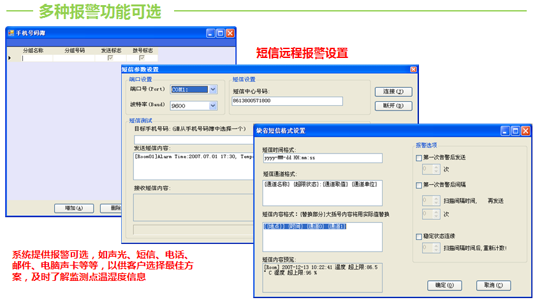The height and width of the screenshot is (300, 535).
Task: Click the 短信内容格式 text area with highlighted text
Action: [323, 238]
